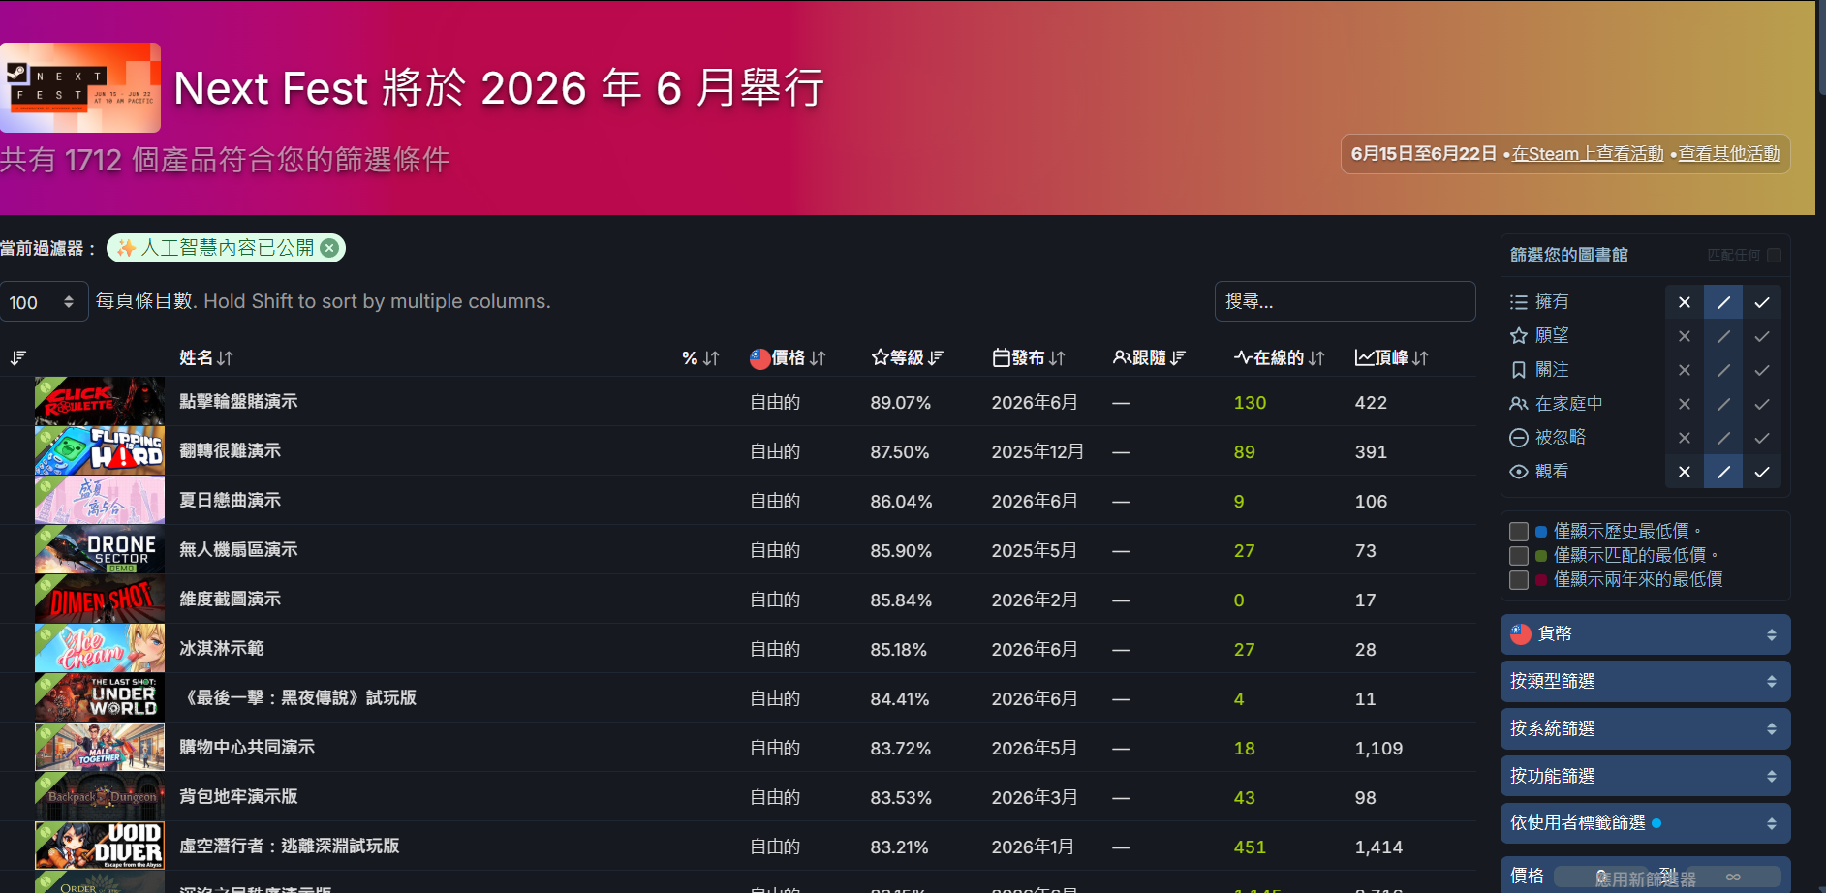Screen dimensions: 1826x893
Task: Sort table by 在線的 online players column
Action: coord(1279,357)
